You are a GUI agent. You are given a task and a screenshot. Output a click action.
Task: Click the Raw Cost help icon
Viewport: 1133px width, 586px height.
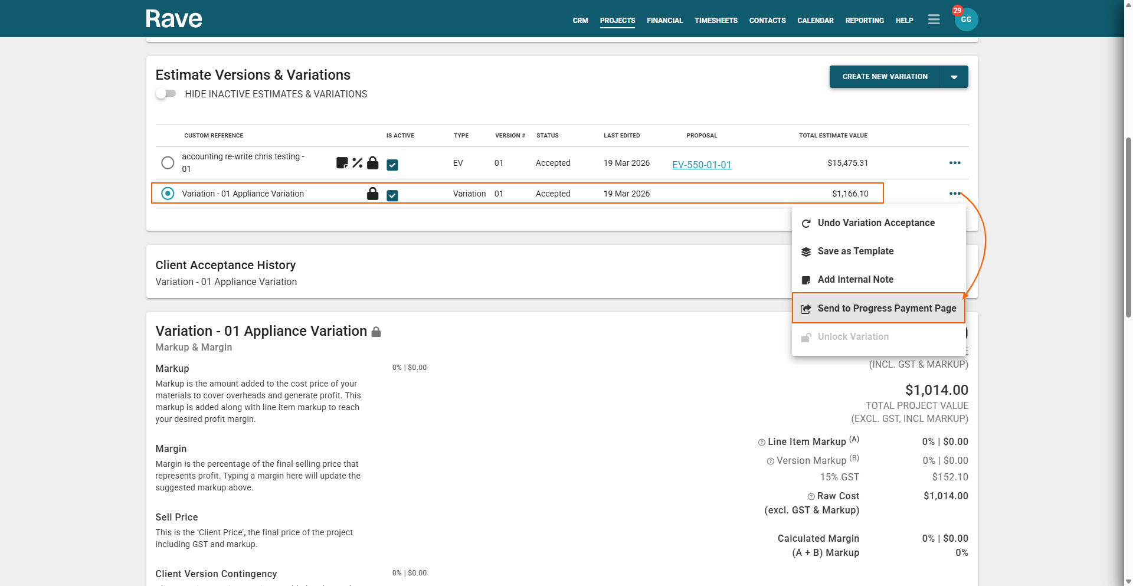(x=811, y=496)
